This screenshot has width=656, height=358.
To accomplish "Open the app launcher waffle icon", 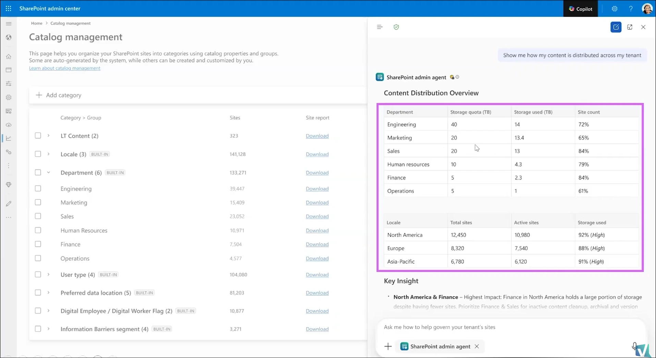I will 9,9.
